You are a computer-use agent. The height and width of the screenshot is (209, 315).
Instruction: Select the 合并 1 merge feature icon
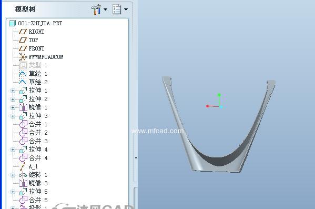pyautogui.click(x=23, y=124)
